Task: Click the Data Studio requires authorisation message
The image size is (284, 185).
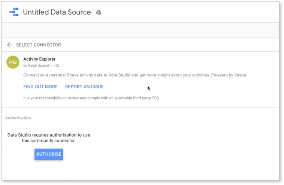Action: coord(49,135)
